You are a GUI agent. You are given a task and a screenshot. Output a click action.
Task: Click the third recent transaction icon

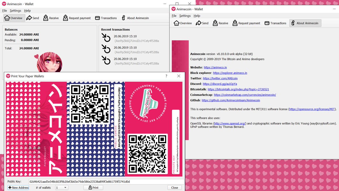(x=106, y=61)
